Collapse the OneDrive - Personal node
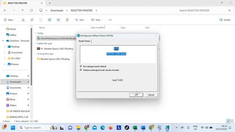The height and width of the screenshot is (132, 235). coord(3,41)
